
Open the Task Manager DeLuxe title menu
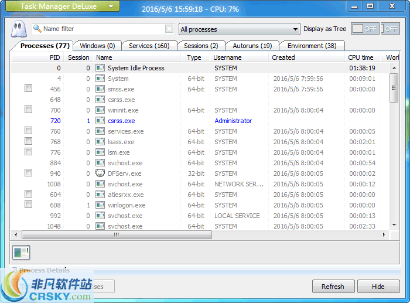[63, 6]
